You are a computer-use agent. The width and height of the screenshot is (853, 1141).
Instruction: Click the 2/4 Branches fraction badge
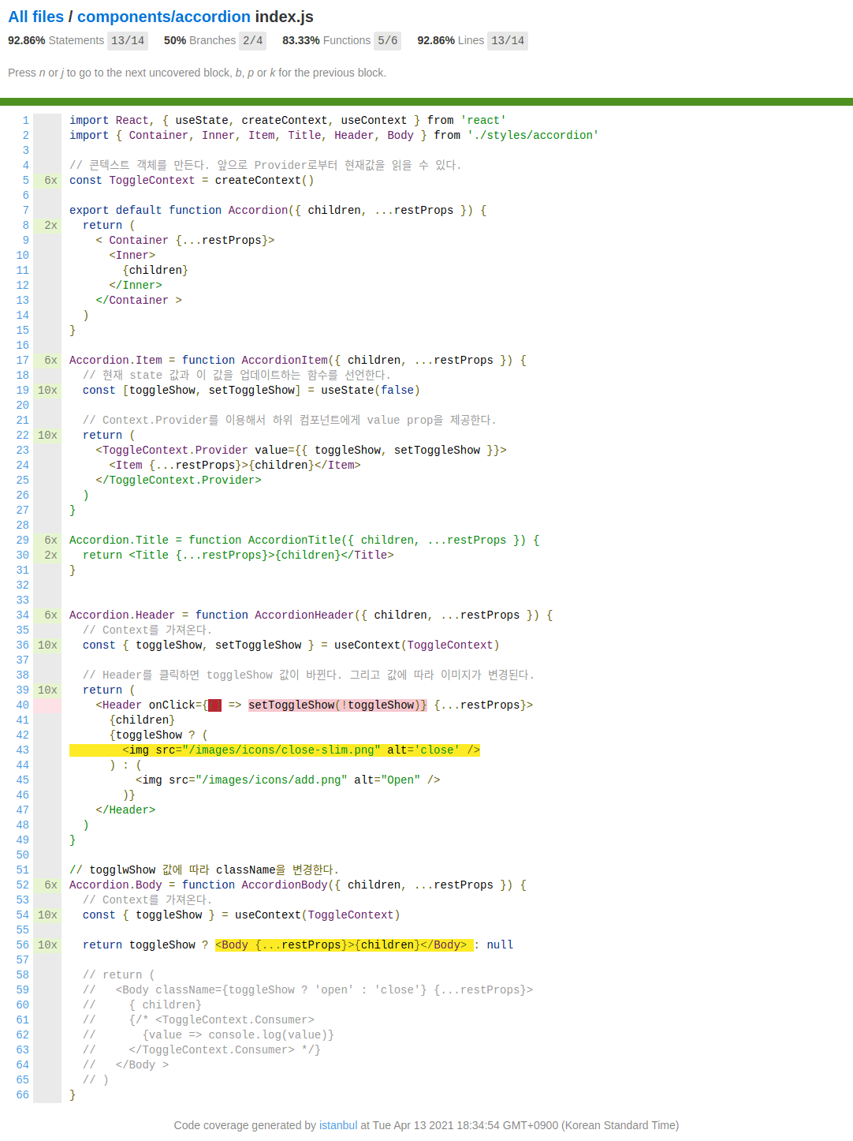pos(252,40)
